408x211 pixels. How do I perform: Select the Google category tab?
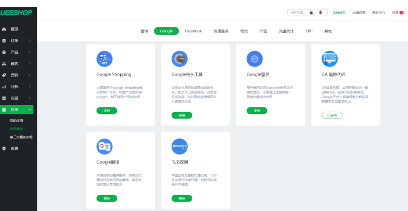pyautogui.click(x=167, y=31)
